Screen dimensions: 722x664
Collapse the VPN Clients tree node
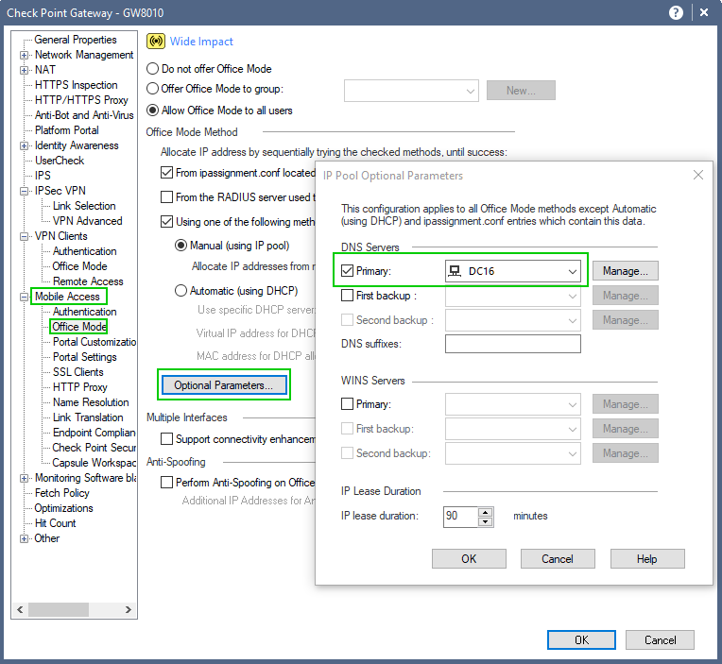24,236
